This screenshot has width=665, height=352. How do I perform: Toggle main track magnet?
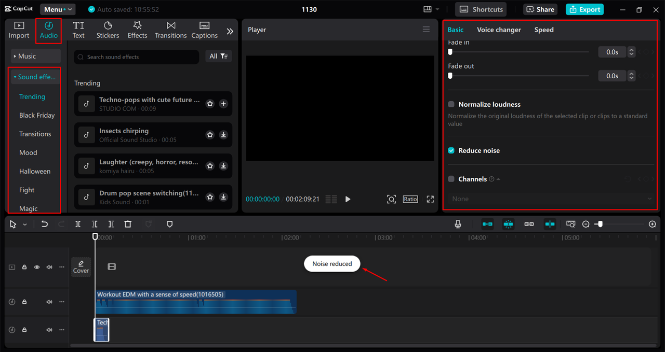(x=487, y=224)
